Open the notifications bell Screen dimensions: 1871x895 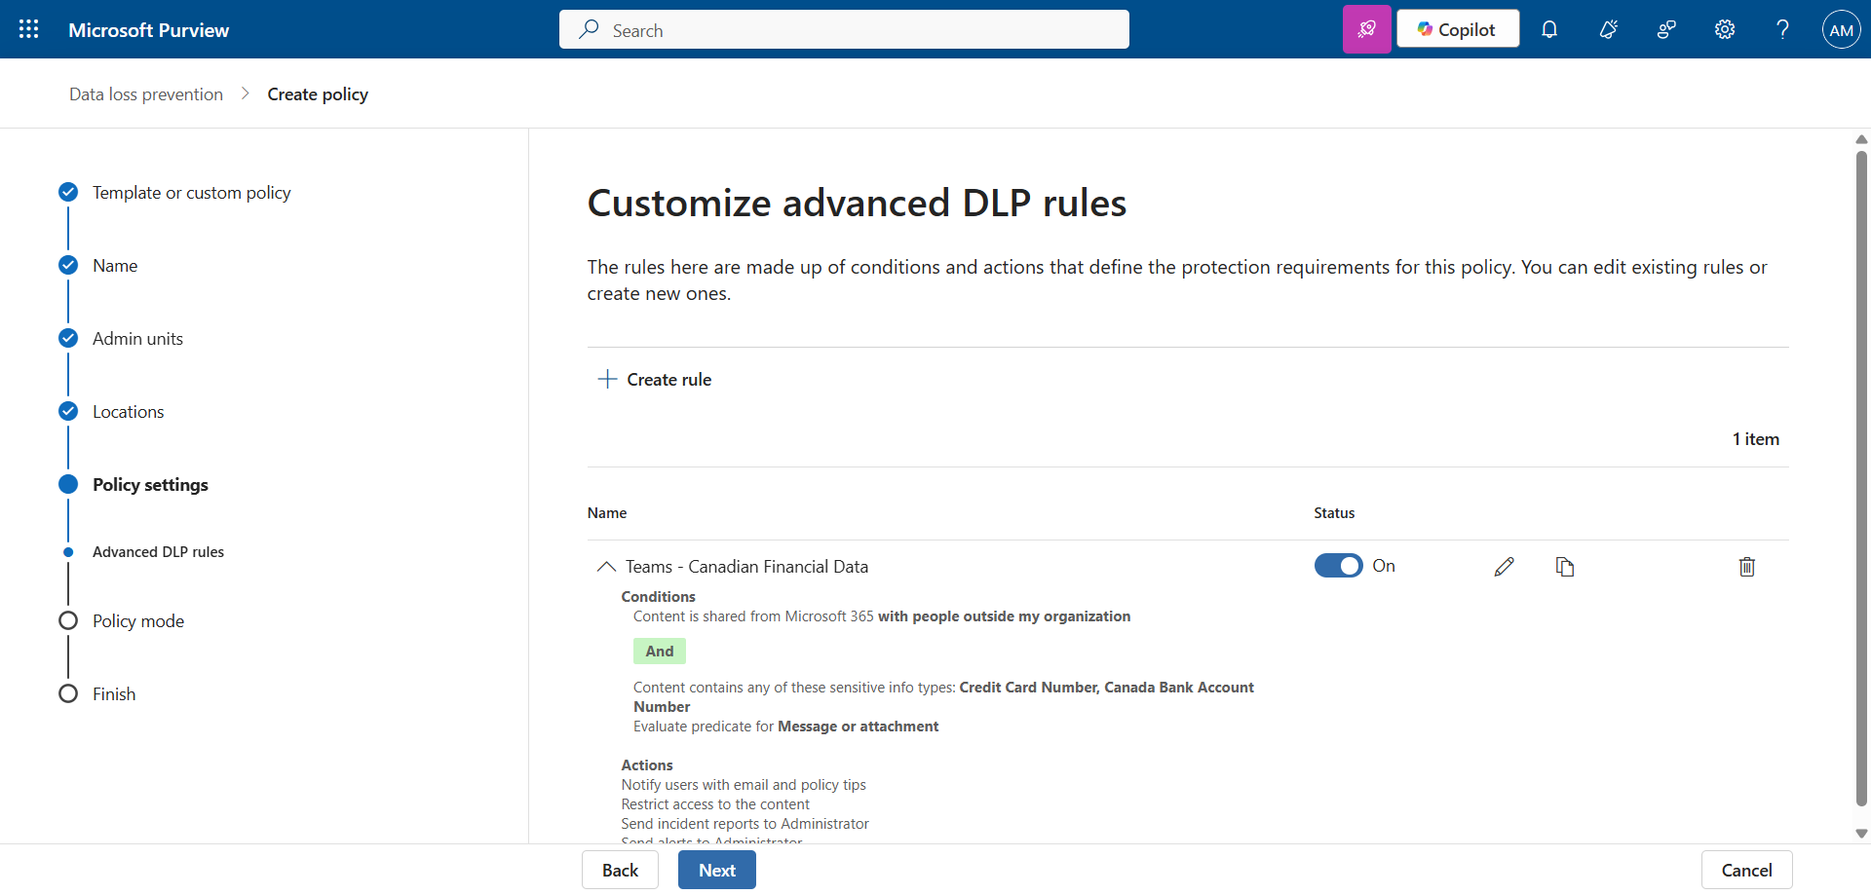tap(1549, 29)
